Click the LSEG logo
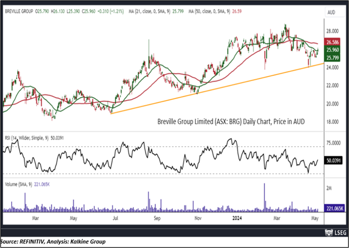 click(336, 232)
